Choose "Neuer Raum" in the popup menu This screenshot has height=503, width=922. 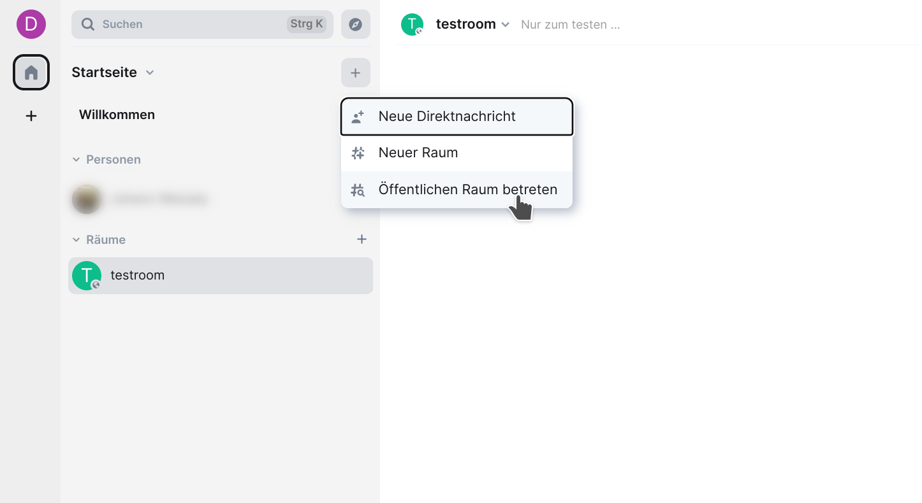418,153
